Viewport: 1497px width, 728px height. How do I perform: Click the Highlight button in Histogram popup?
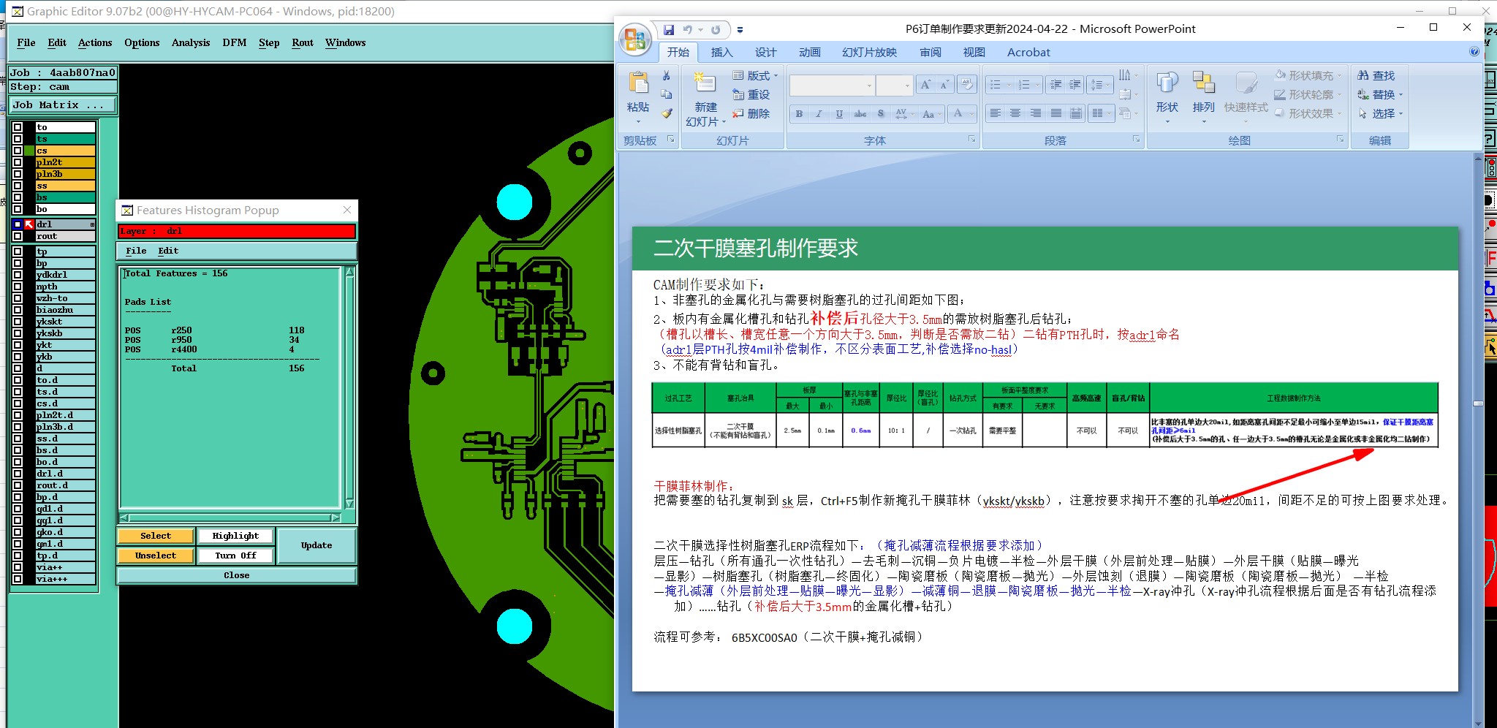[235, 536]
